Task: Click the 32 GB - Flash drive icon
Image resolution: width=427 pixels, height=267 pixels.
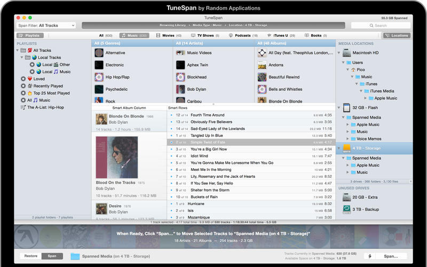Action: 346,108
